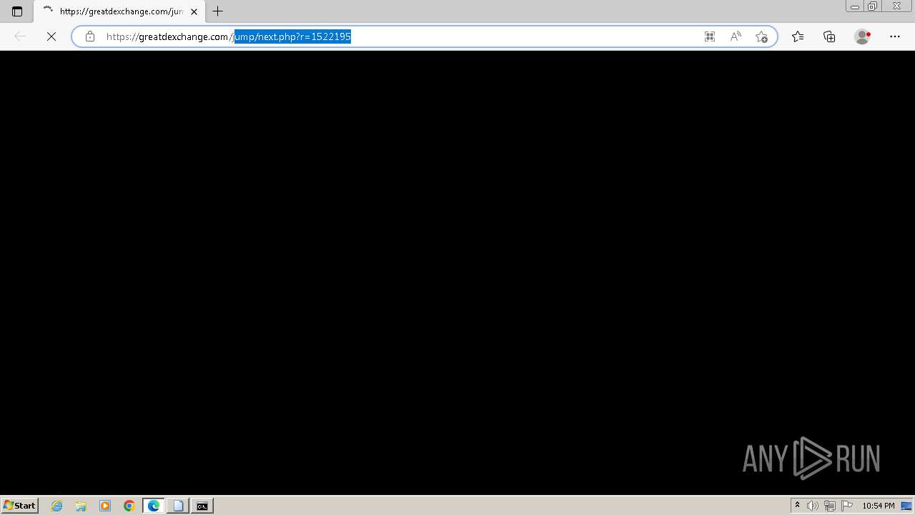Open Action Center flag icon
The width and height of the screenshot is (915, 515).
click(847, 506)
